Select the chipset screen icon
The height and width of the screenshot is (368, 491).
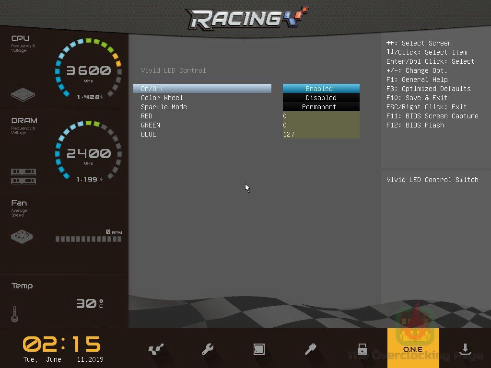pyautogui.click(x=259, y=349)
